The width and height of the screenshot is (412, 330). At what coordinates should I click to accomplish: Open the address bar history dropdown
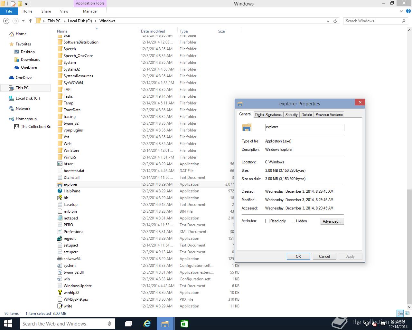coord(328,21)
